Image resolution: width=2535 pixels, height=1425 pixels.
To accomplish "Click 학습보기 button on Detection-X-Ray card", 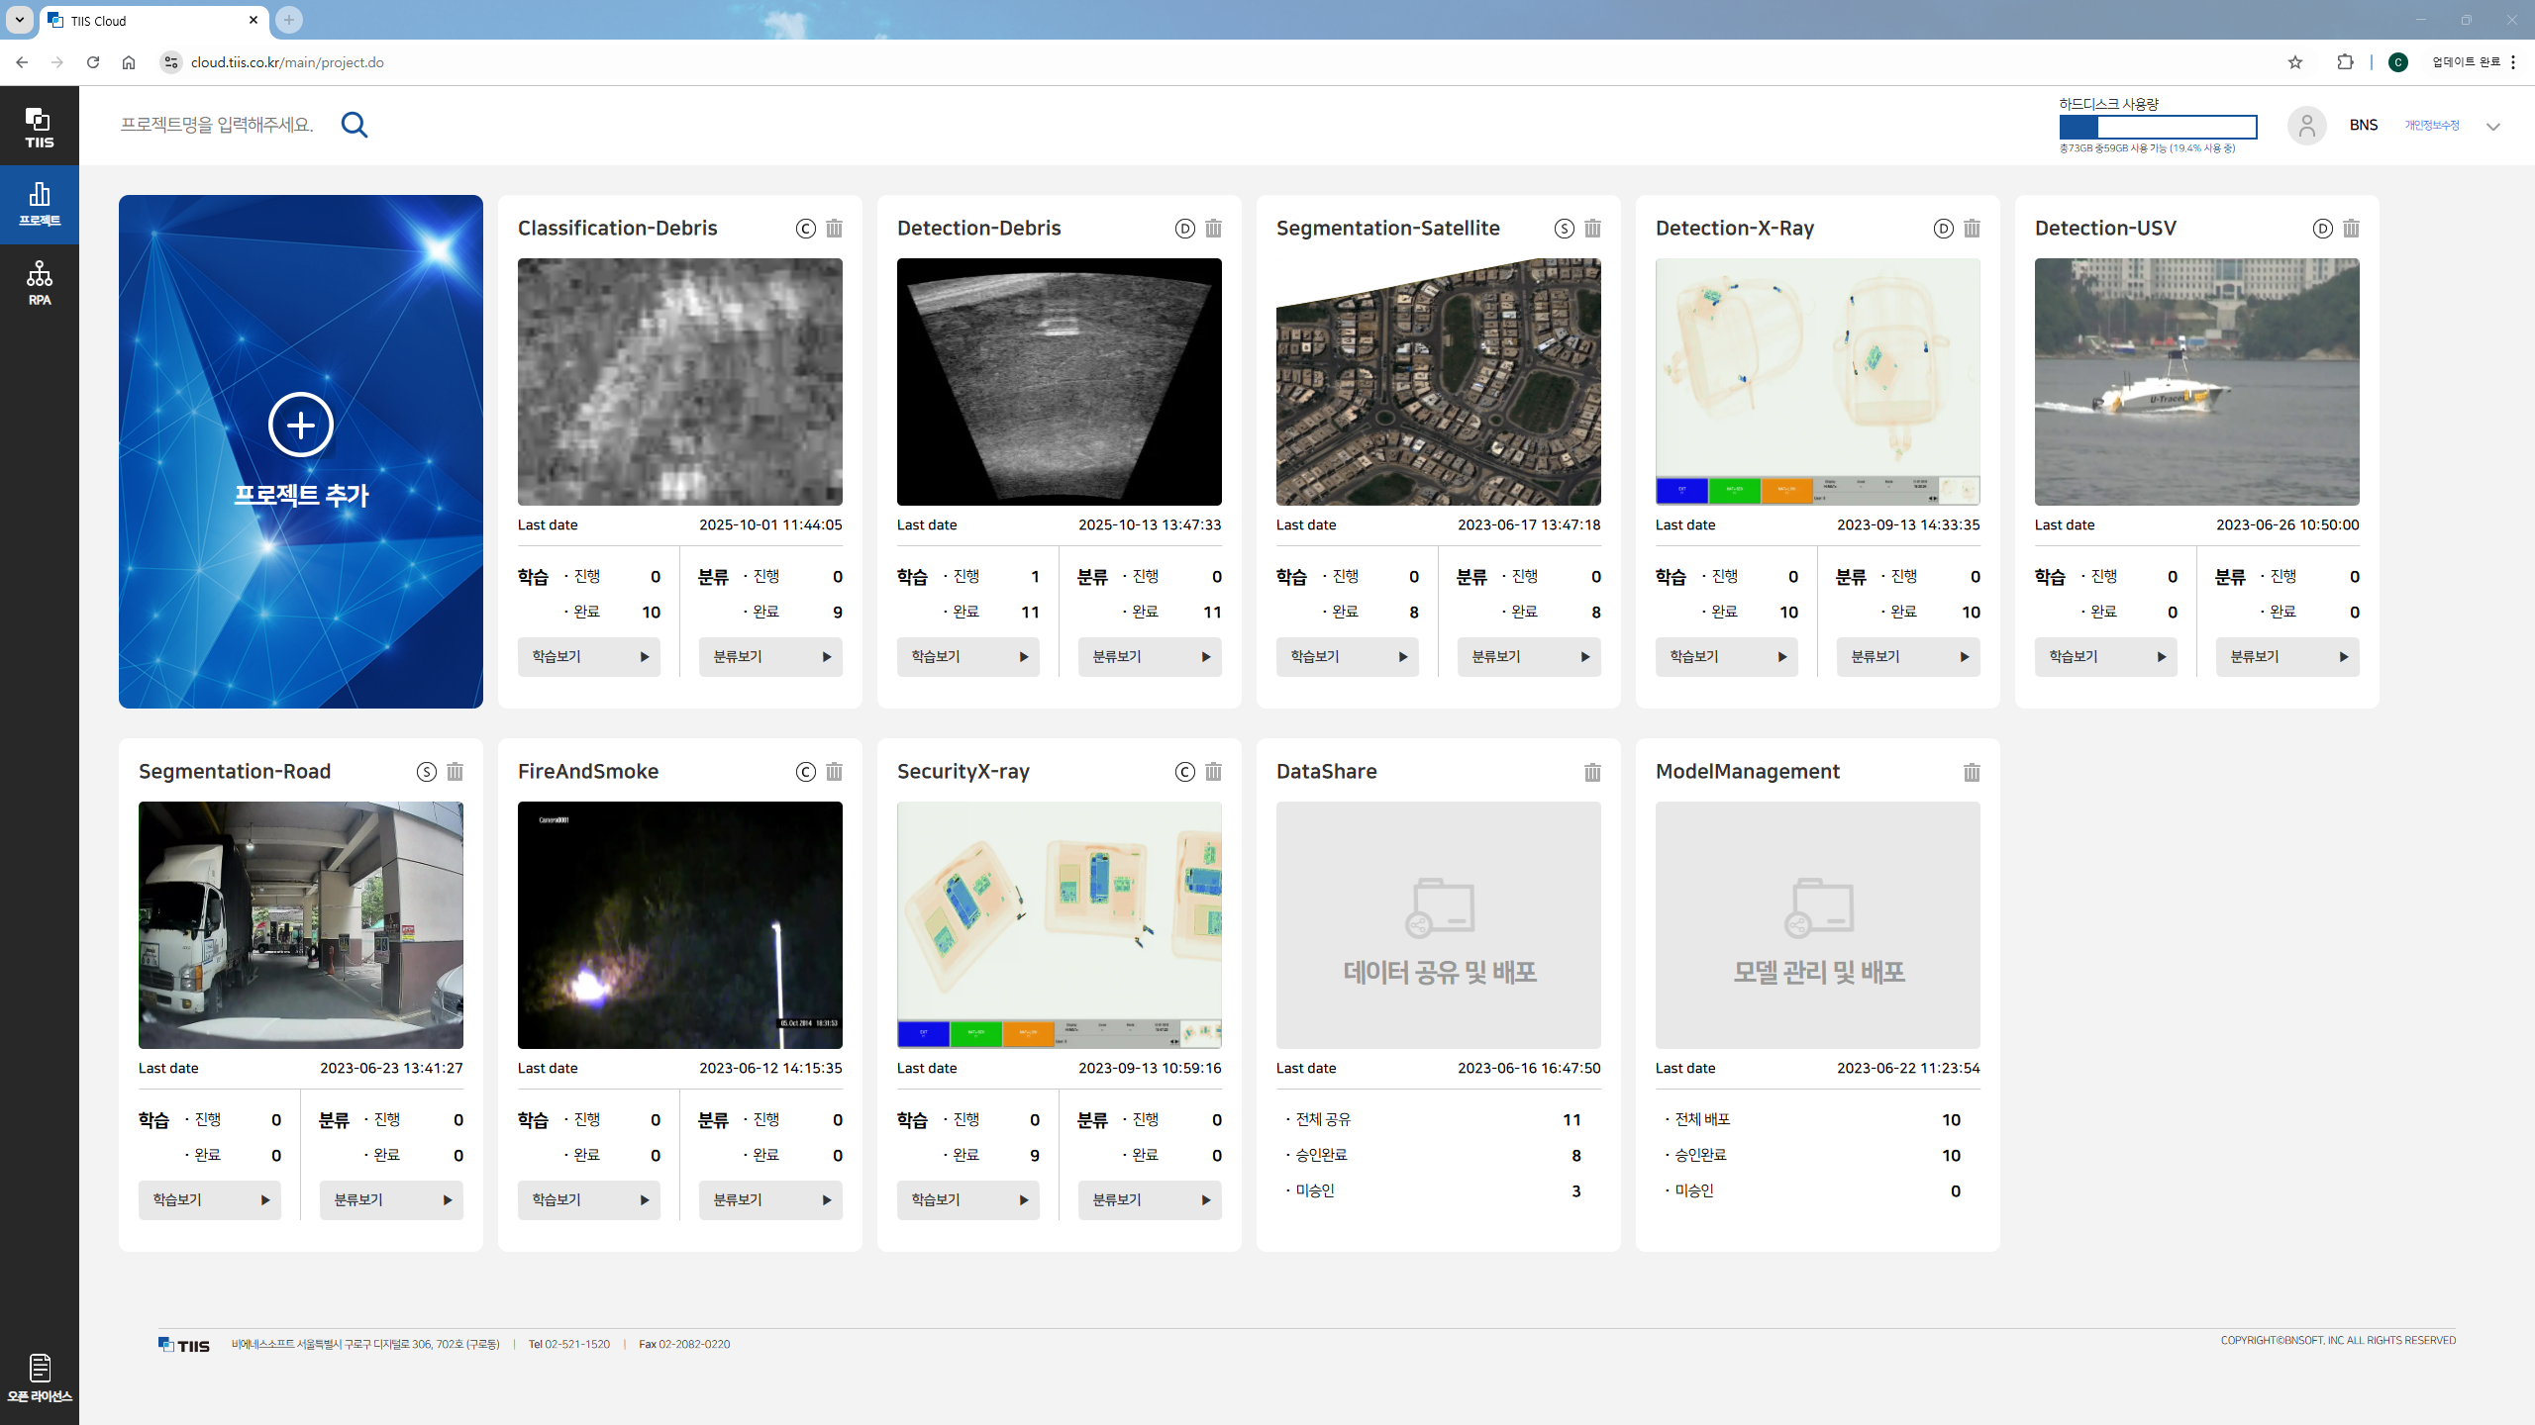I will point(1726,657).
